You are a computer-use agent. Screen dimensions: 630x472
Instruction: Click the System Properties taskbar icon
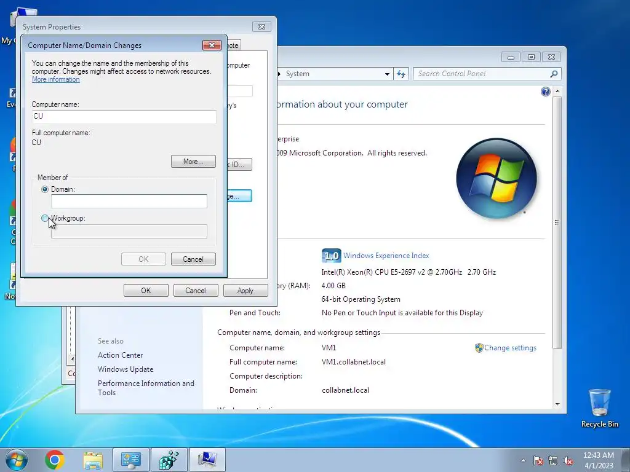point(207,460)
